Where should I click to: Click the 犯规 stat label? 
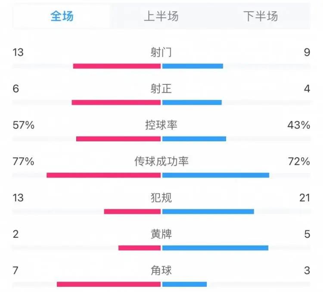point(161,198)
